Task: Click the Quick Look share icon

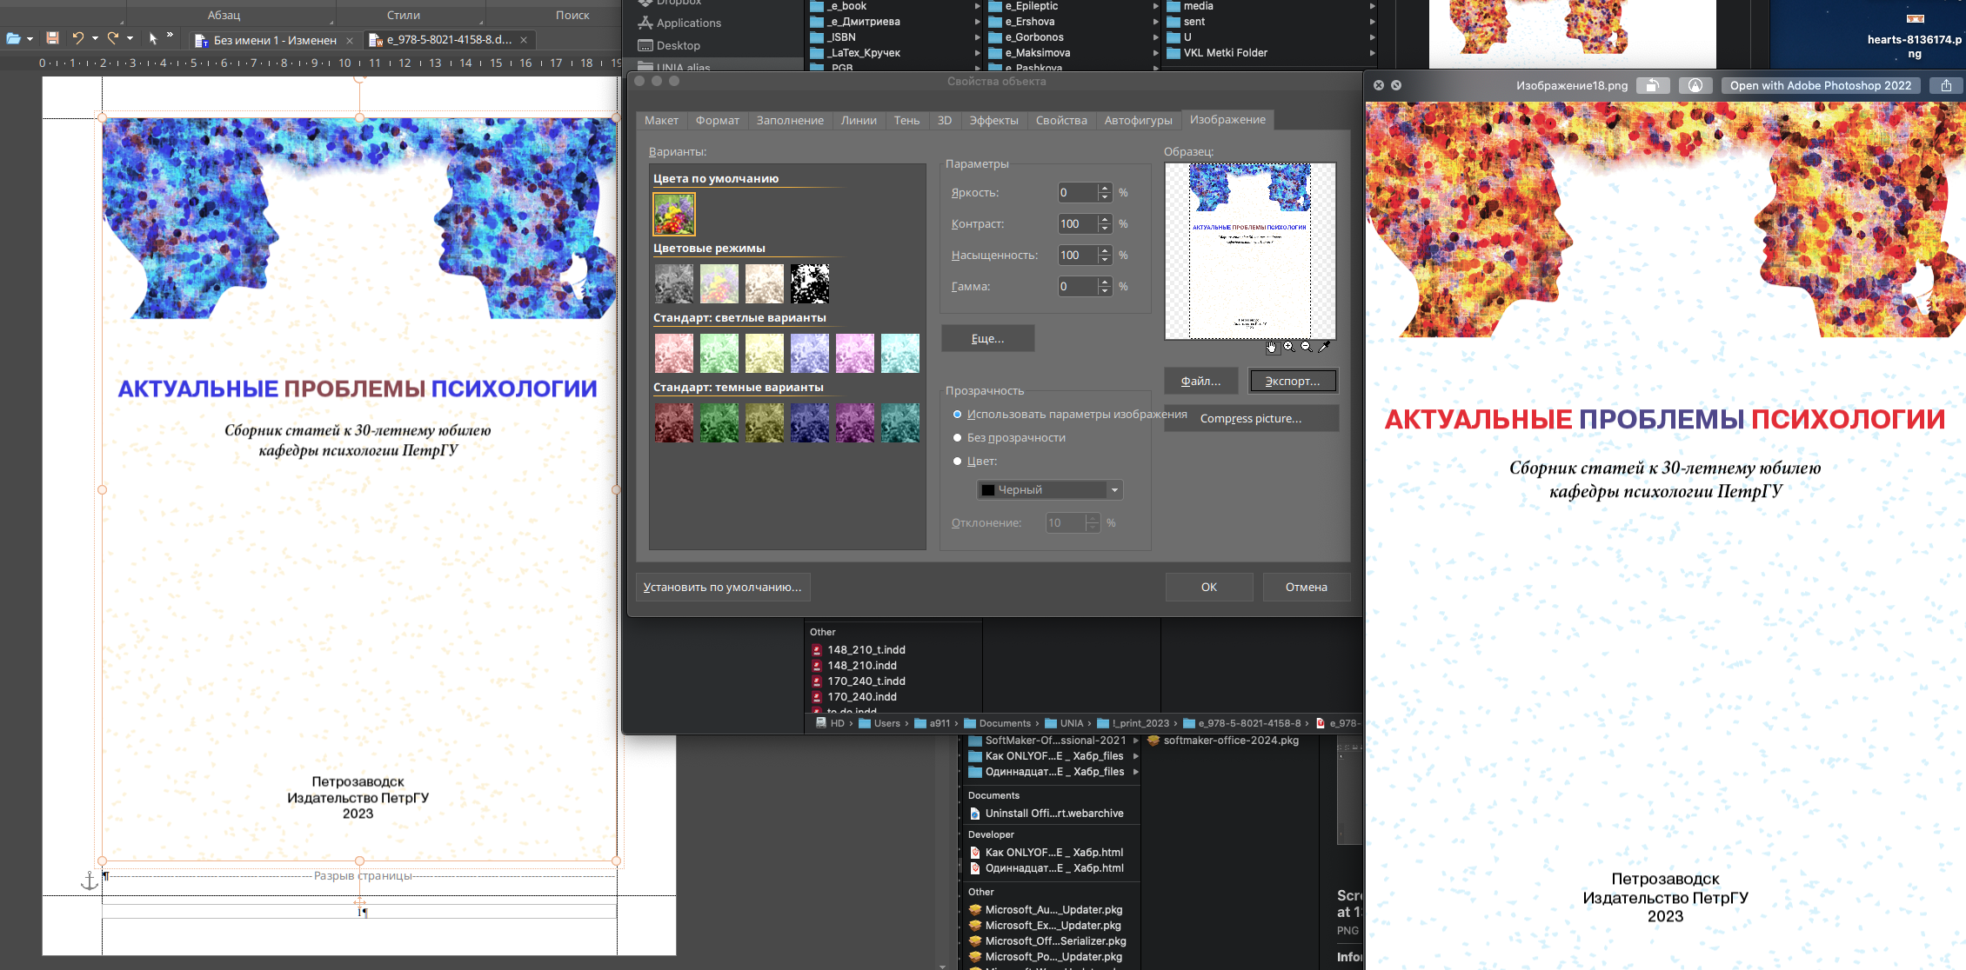Action: click(1946, 85)
